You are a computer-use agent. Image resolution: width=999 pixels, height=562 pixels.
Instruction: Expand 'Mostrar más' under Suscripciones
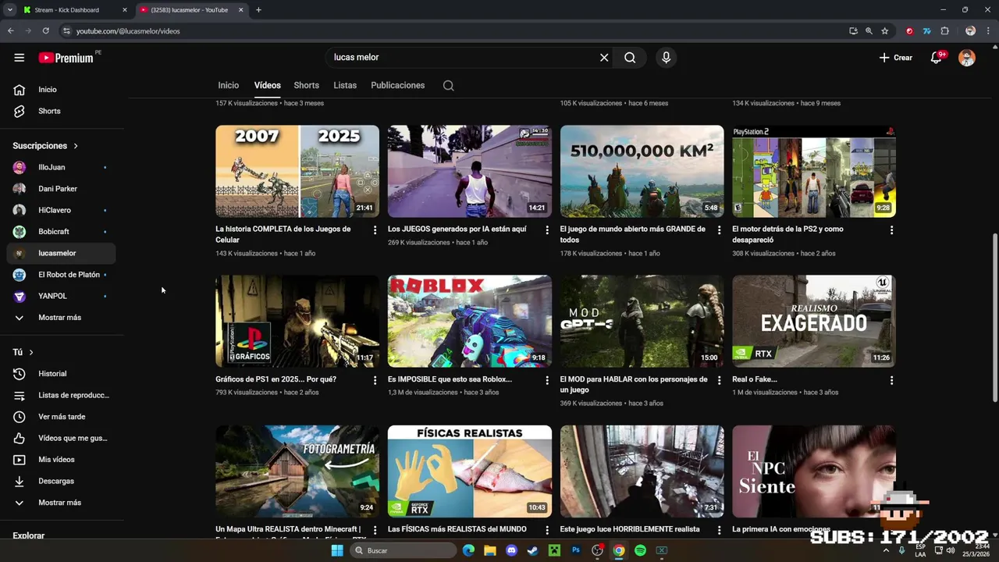click(61, 318)
